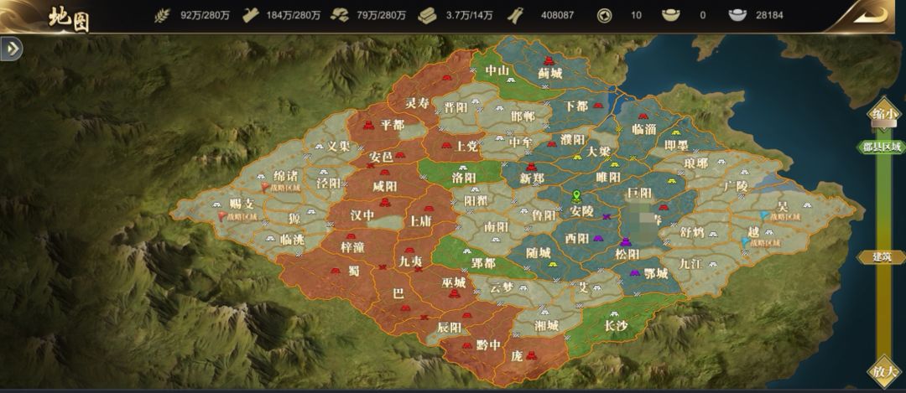Select the 黔中 region
Viewport: 906px width, 393px height.
click(x=489, y=345)
